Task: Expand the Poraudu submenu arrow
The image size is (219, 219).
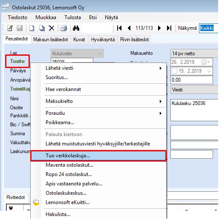Action: pos(161,113)
